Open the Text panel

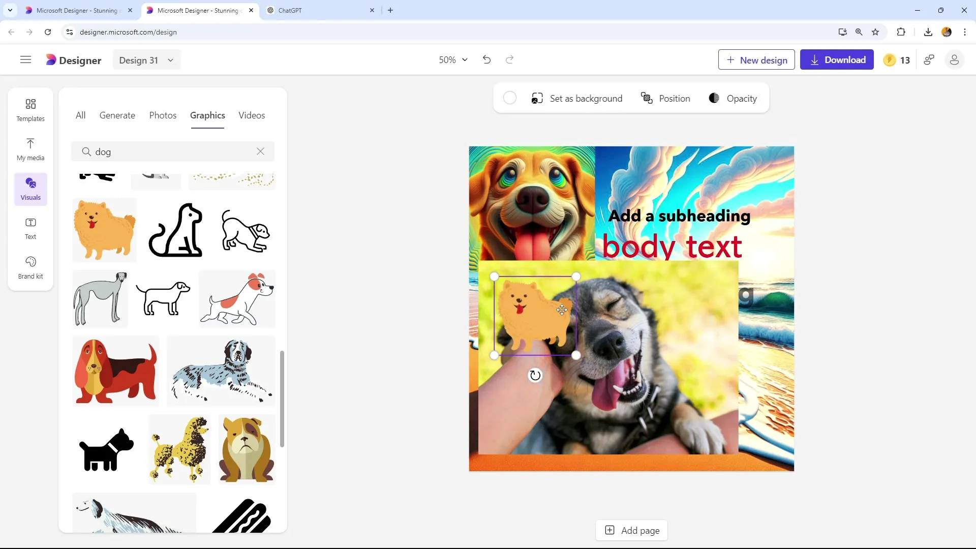pos(30,228)
